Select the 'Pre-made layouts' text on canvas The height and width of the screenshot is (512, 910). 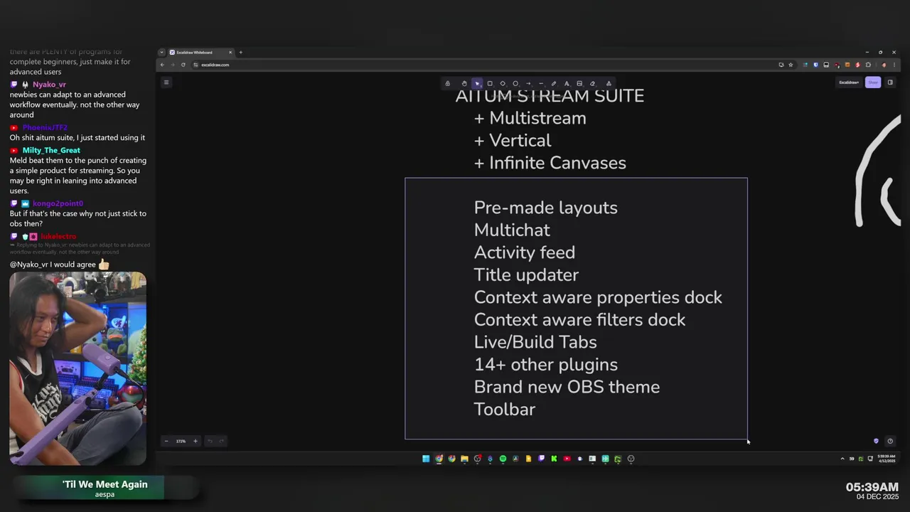pyautogui.click(x=545, y=208)
